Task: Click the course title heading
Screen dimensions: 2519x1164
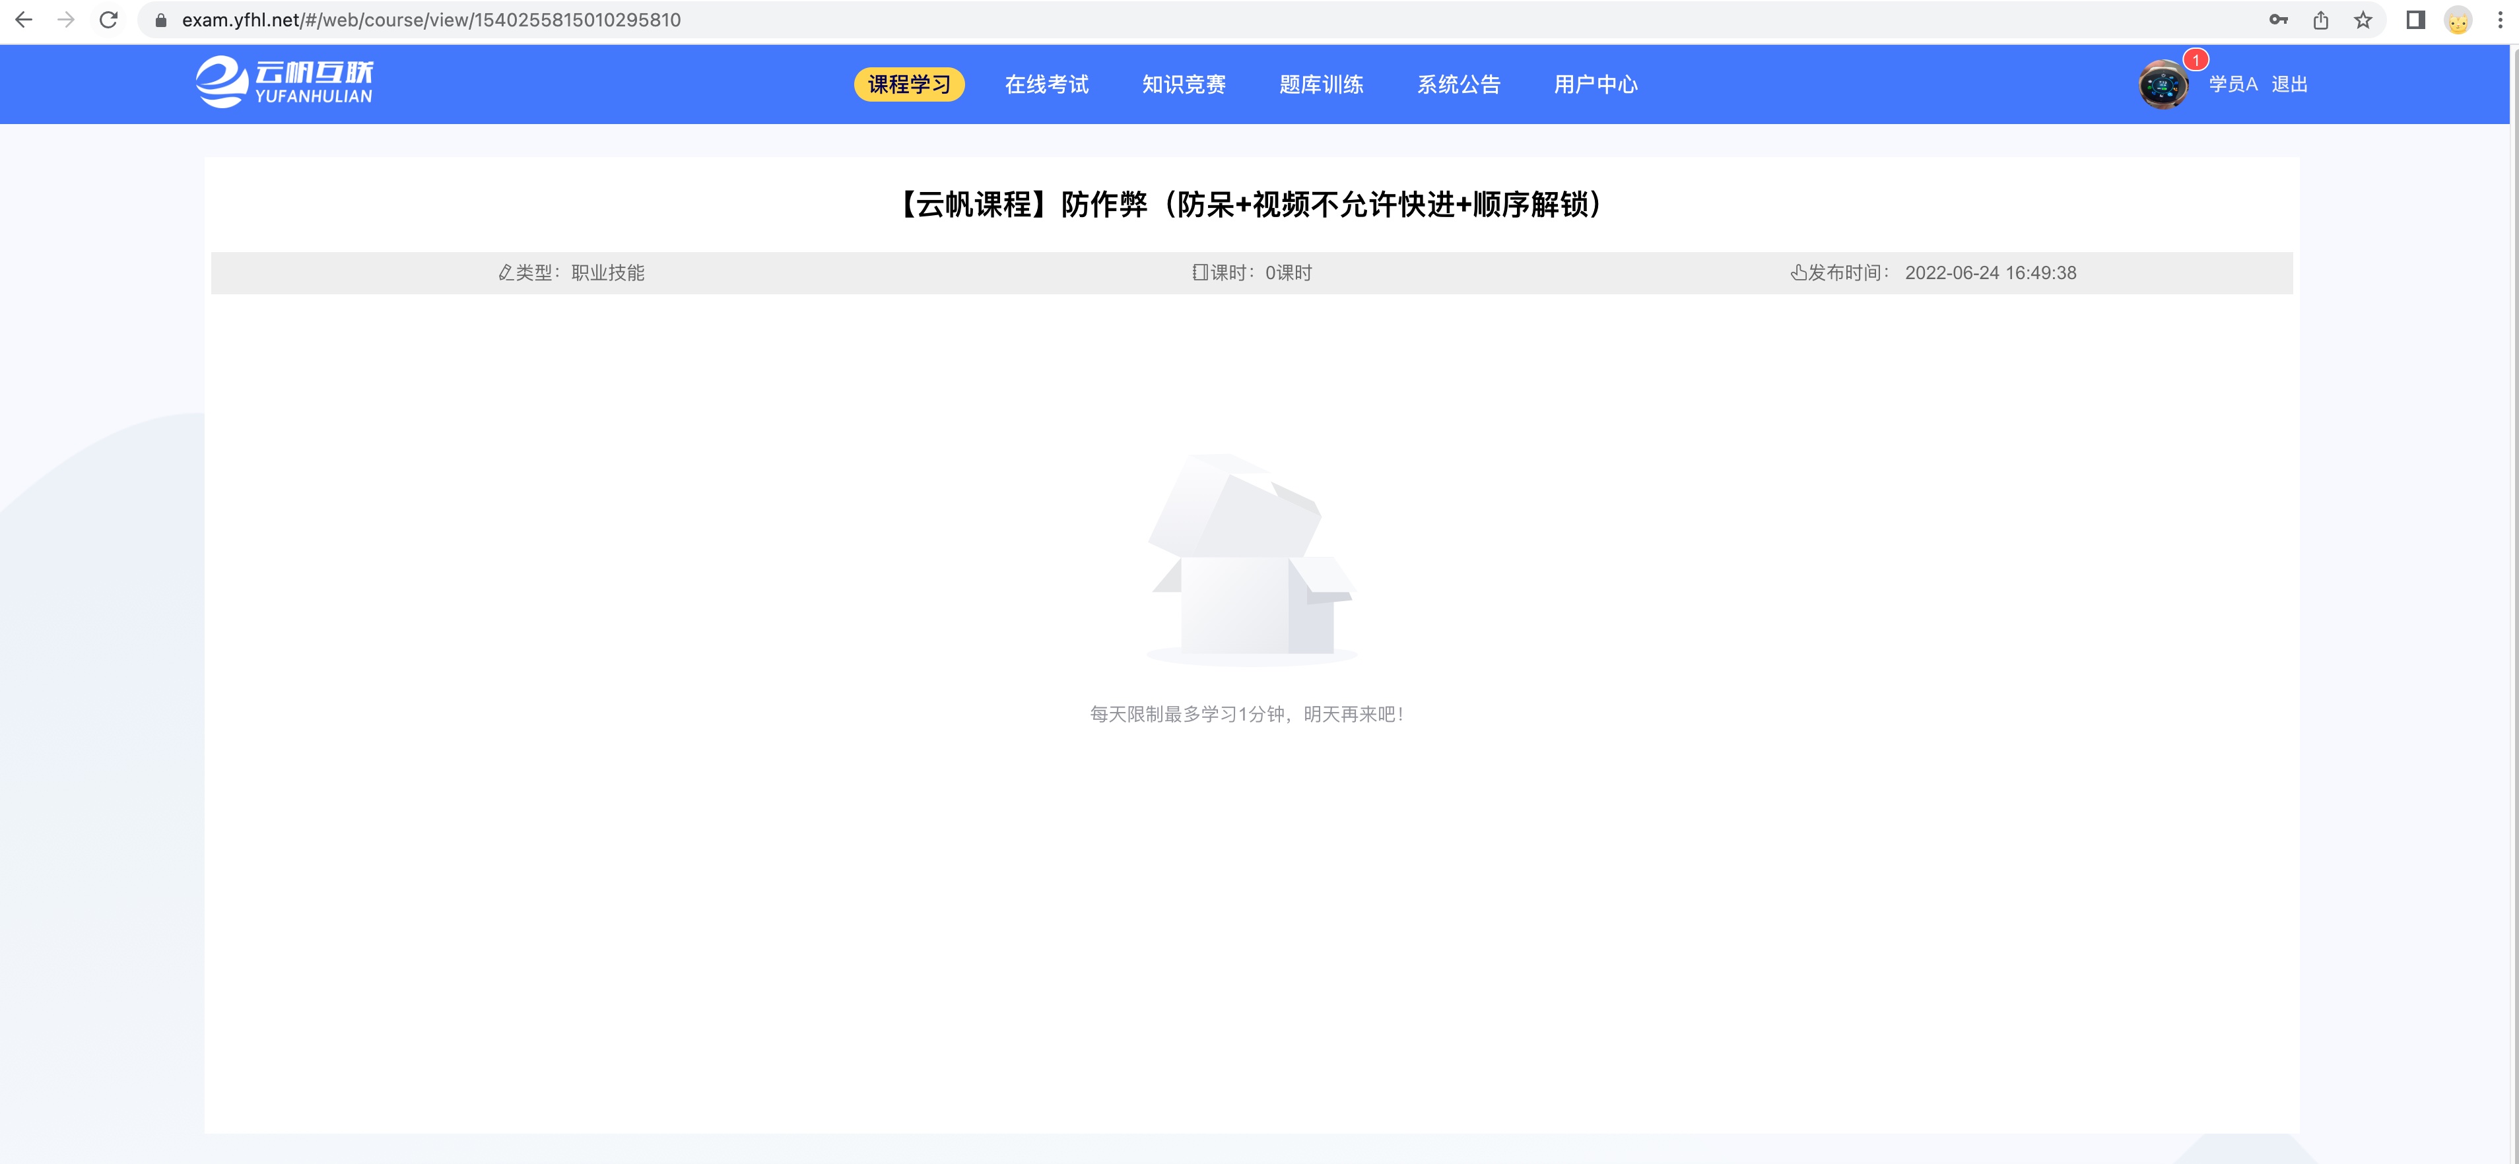Action: tap(1251, 205)
